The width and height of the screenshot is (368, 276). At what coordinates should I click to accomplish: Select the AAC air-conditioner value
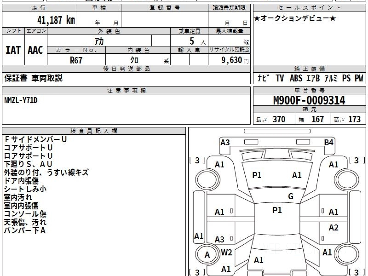(36, 50)
